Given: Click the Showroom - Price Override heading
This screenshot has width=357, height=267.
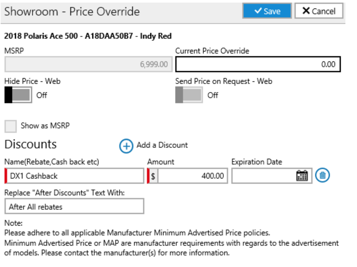Looking at the screenshot, I should (72, 11).
